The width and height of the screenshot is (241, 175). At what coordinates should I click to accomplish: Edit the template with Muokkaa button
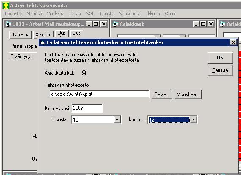(x=188, y=94)
